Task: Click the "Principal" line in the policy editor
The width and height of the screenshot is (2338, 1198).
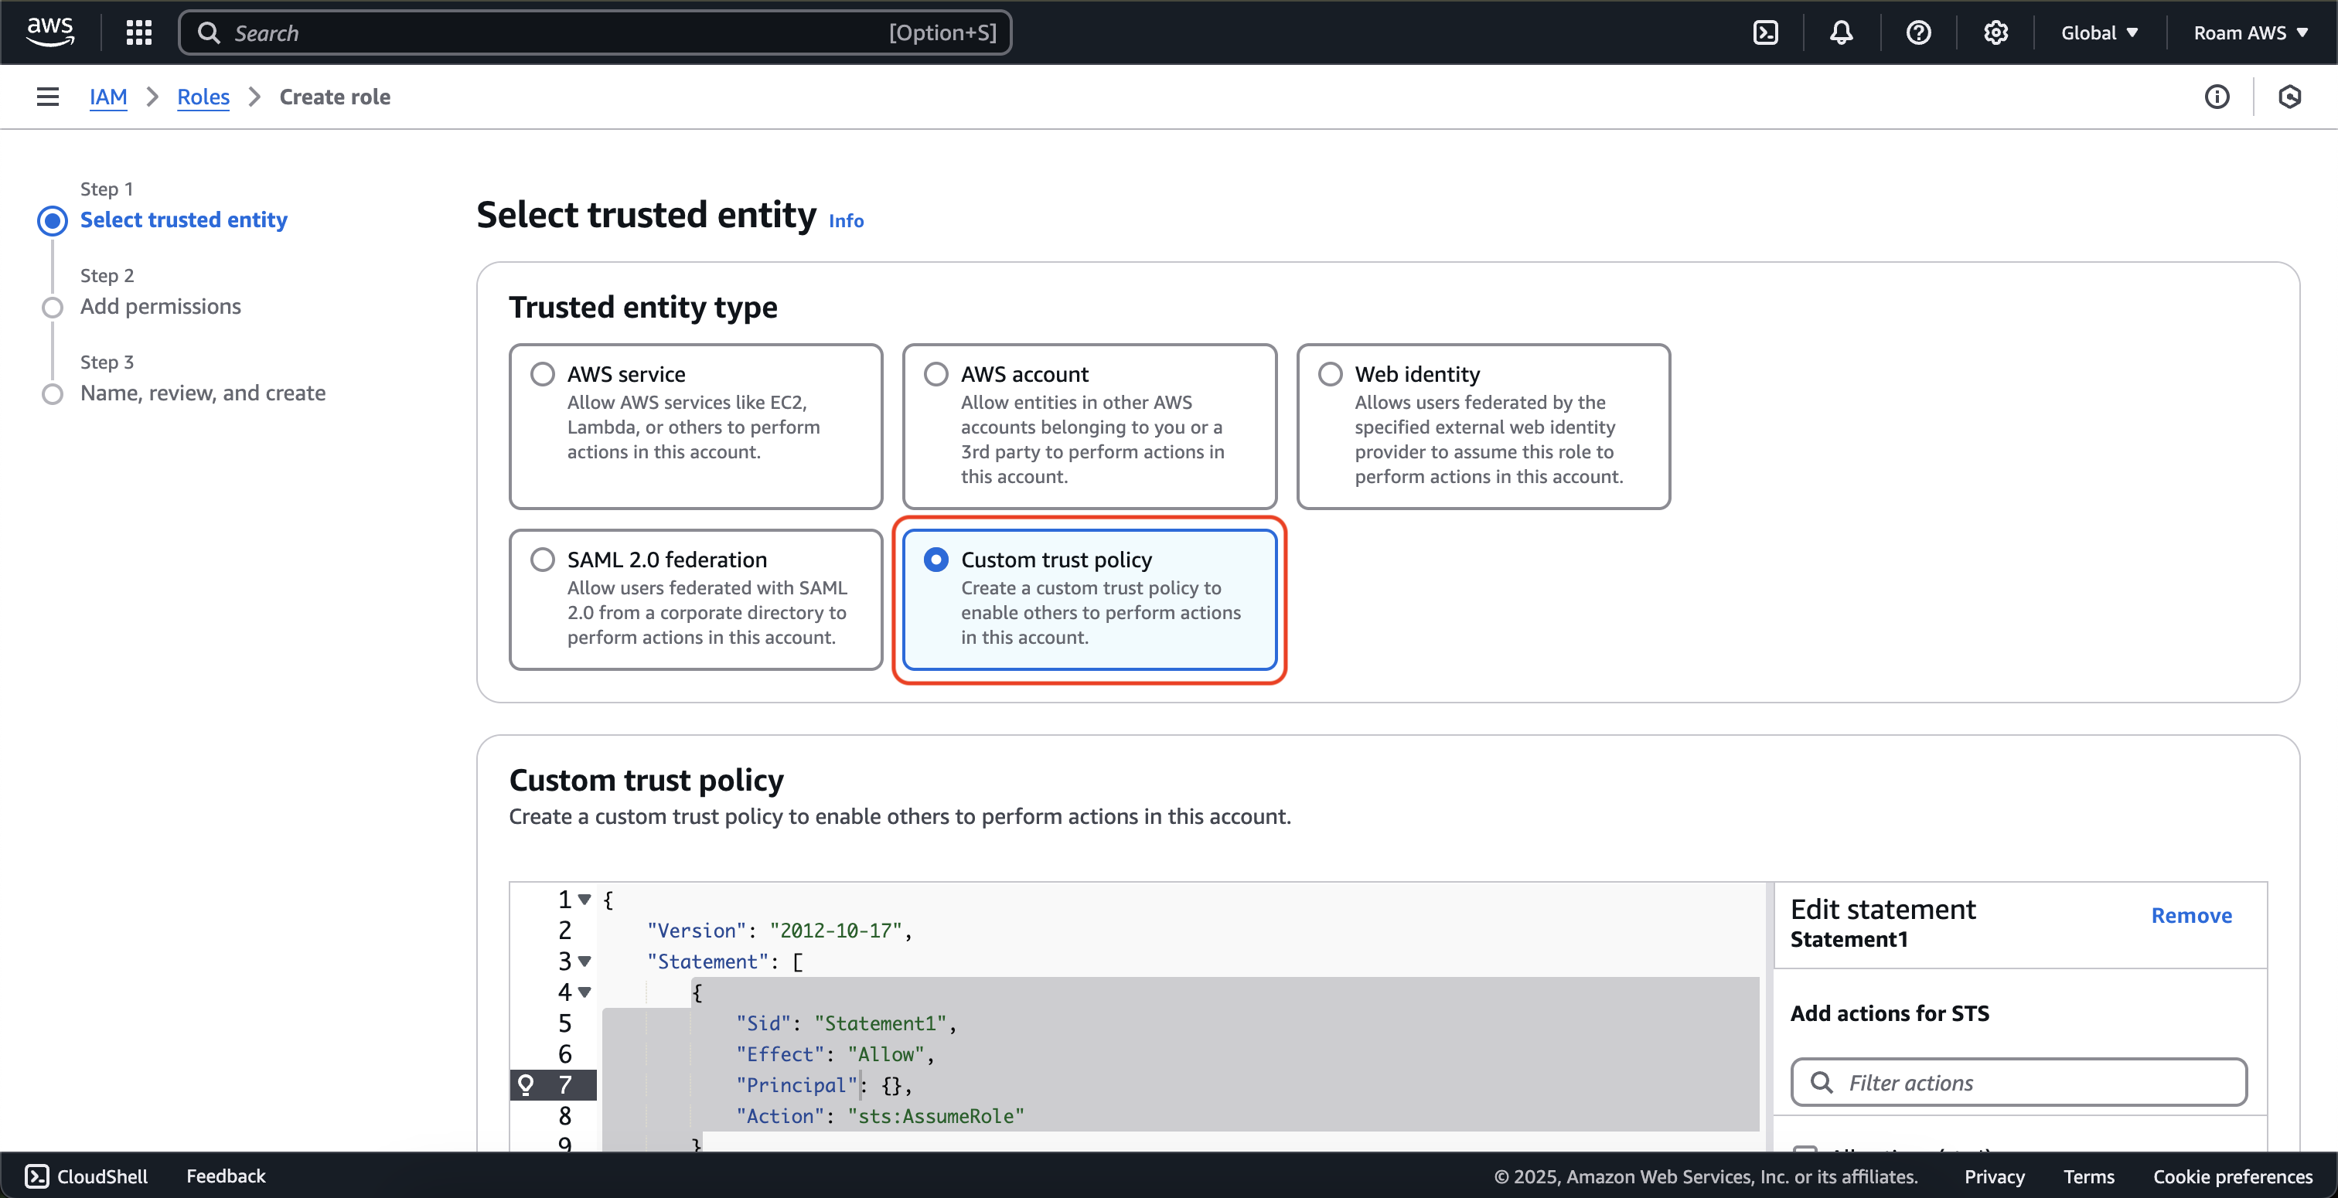Action: click(x=823, y=1084)
